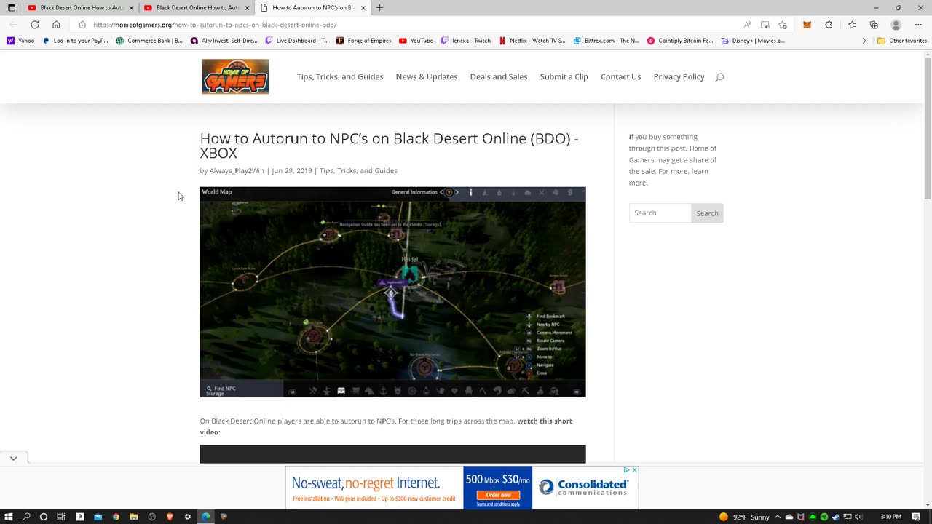The height and width of the screenshot is (524, 932).
Task: Open the Collections icon in toolbar
Action: click(874, 25)
